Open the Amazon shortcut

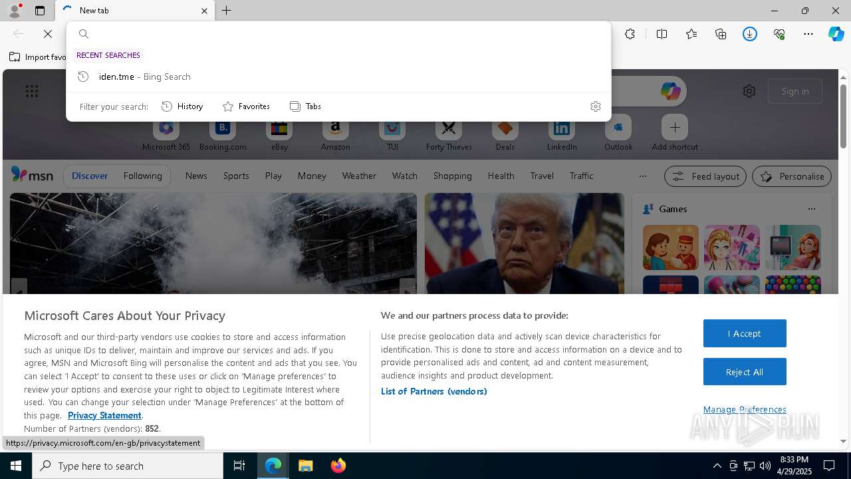[x=335, y=135]
